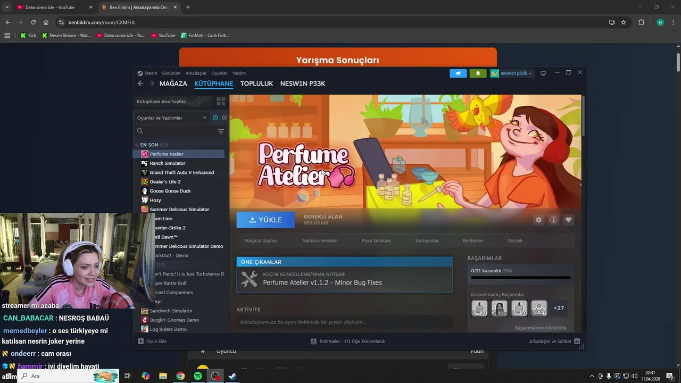Open İndirmeler downloads status

pos(348,342)
